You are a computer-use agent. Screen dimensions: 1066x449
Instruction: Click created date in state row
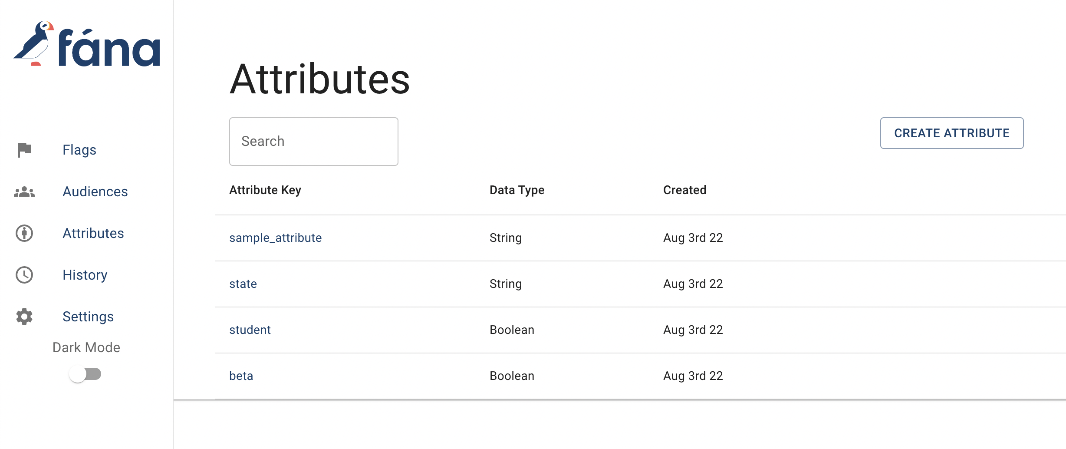pos(693,284)
